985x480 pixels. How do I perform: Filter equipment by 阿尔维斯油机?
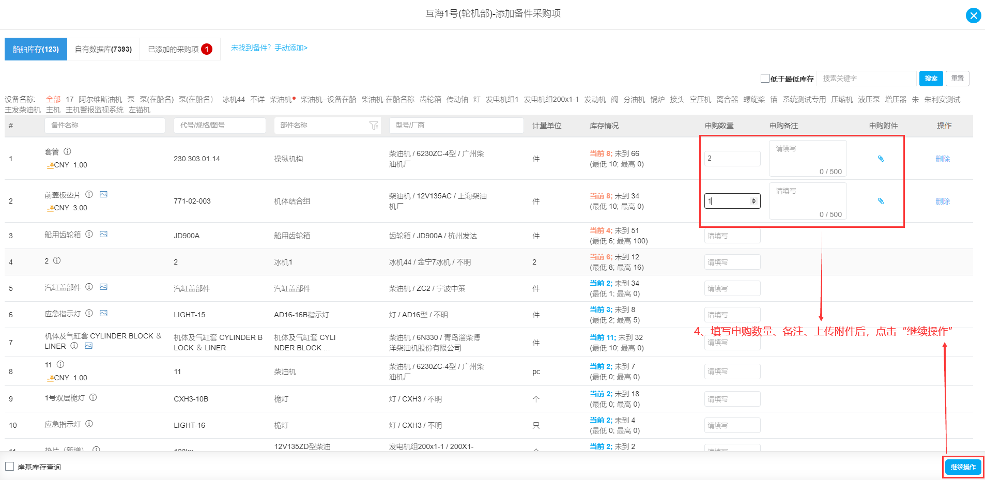(100, 99)
